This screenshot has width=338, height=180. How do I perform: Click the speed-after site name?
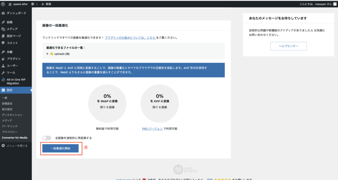pyautogui.click(x=20, y=4)
